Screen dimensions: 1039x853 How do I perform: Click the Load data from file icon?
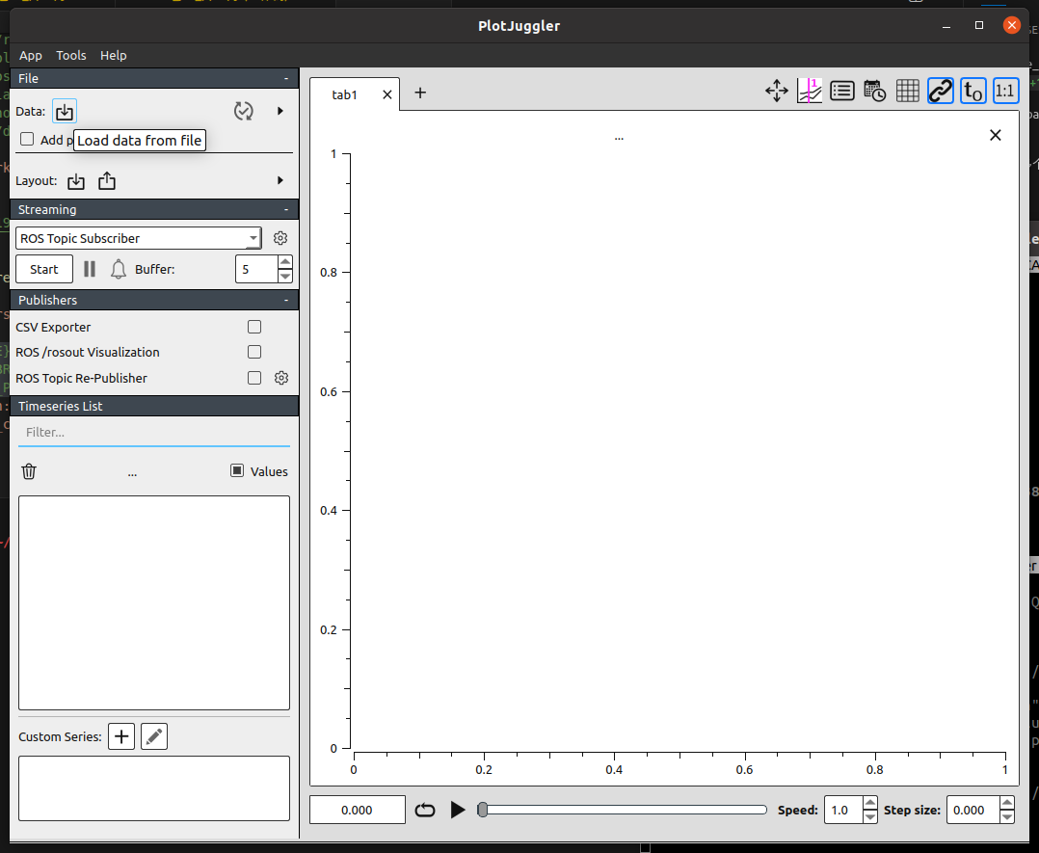pyautogui.click(x=64, y=112)
